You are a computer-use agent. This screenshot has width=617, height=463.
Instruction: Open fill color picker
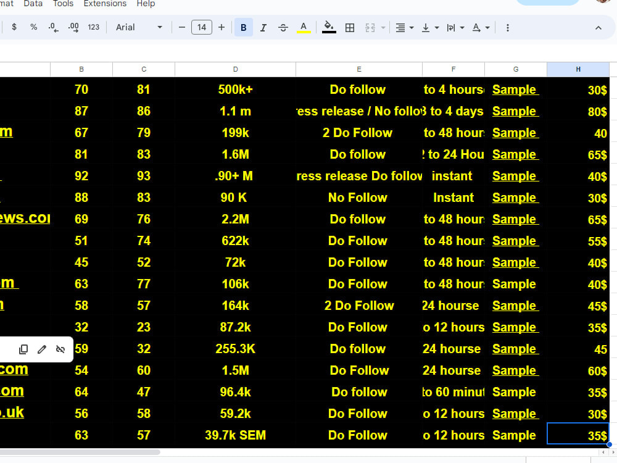pyautogui.click(x=329, y=27)
